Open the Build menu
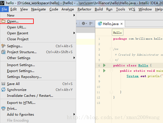Screen dimensions: 163x123 (99, 9)
